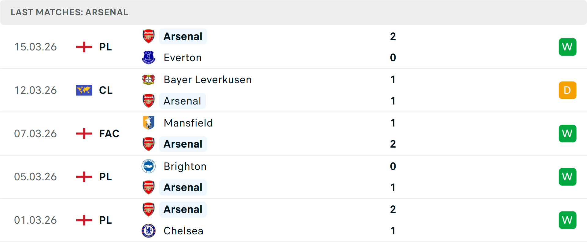Viewport: 587px width, 242px height.
Task: Open the Mansfield team link
Action: click(188, 123)
